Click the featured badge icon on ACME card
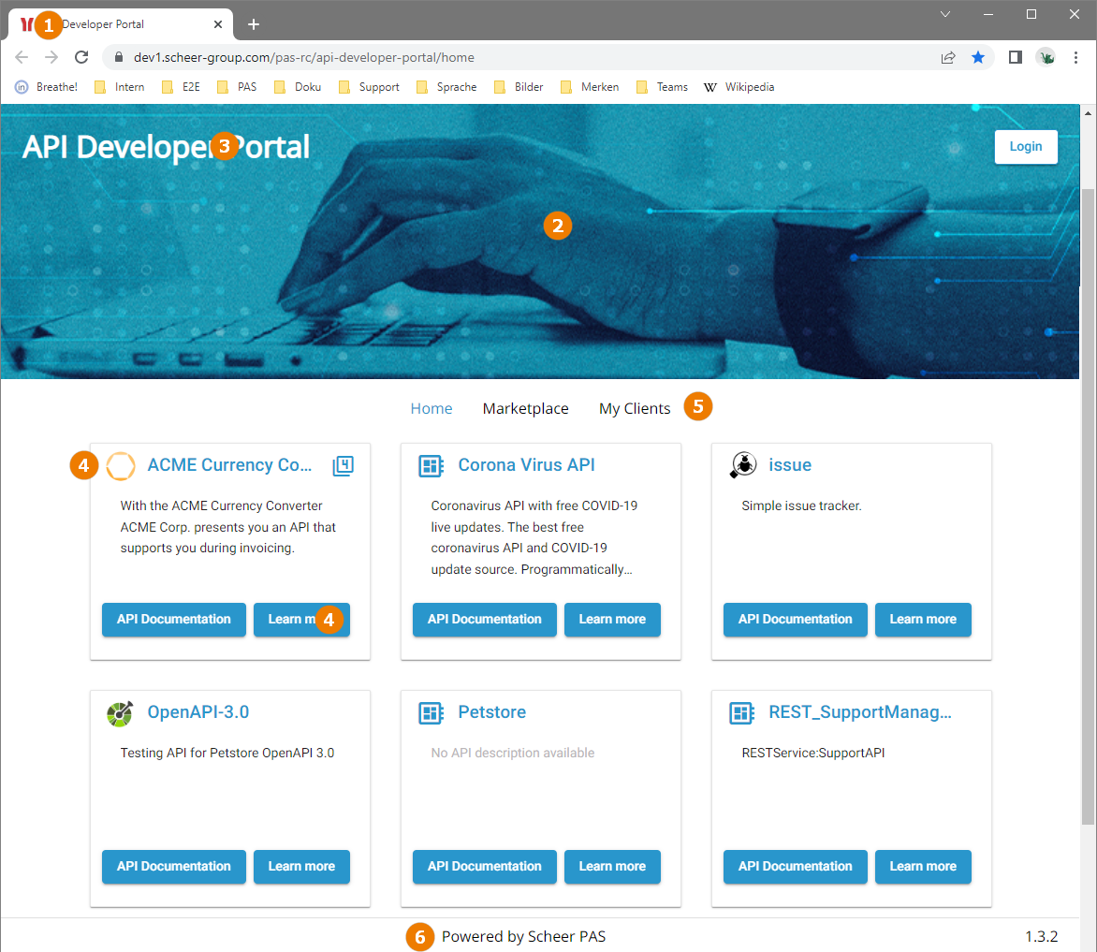Viewport: 1097px width, 952px height. click(x=343, y=465)
